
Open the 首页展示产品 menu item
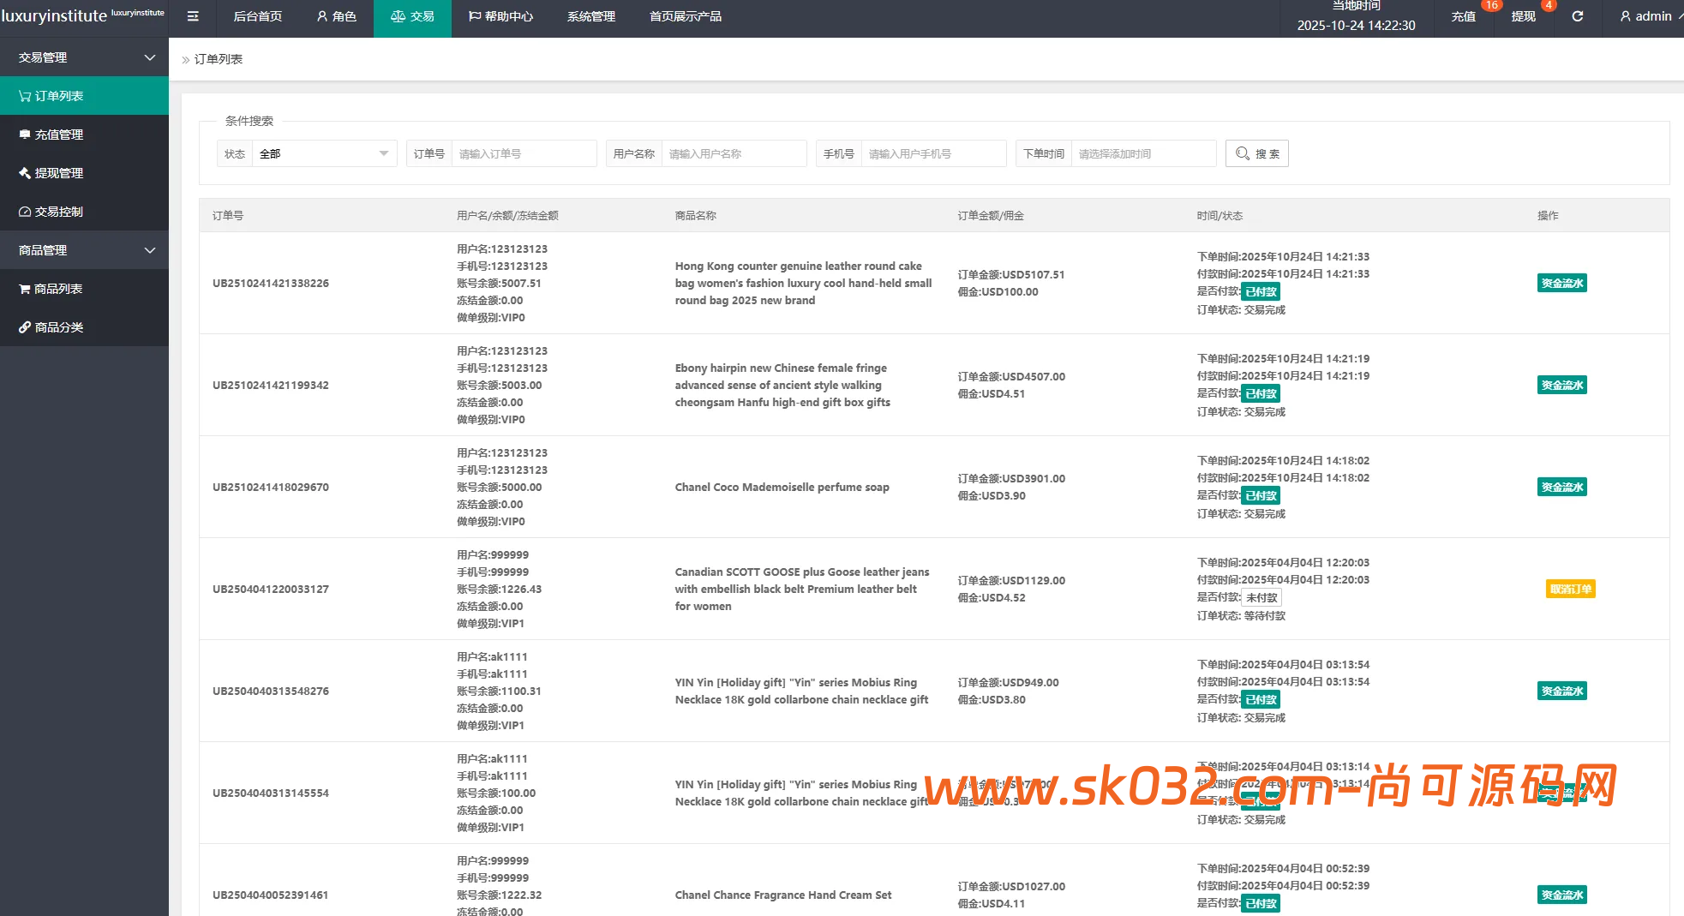pyautogui.click(x=685, y=16)
